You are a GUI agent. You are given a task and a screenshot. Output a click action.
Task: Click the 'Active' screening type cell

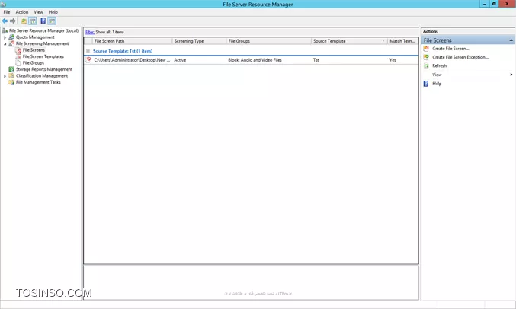point(180,60)
